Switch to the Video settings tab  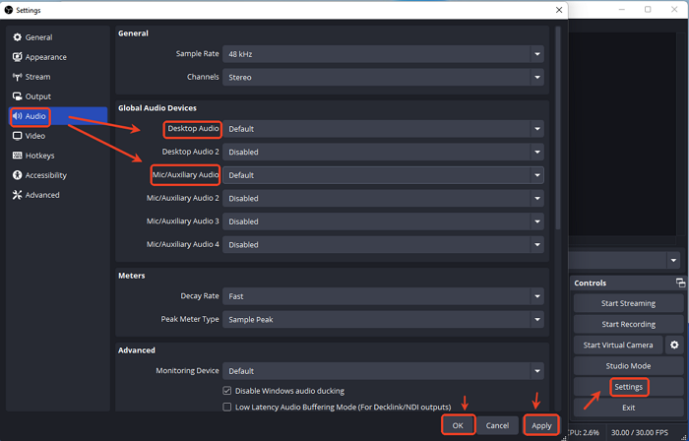35,136
